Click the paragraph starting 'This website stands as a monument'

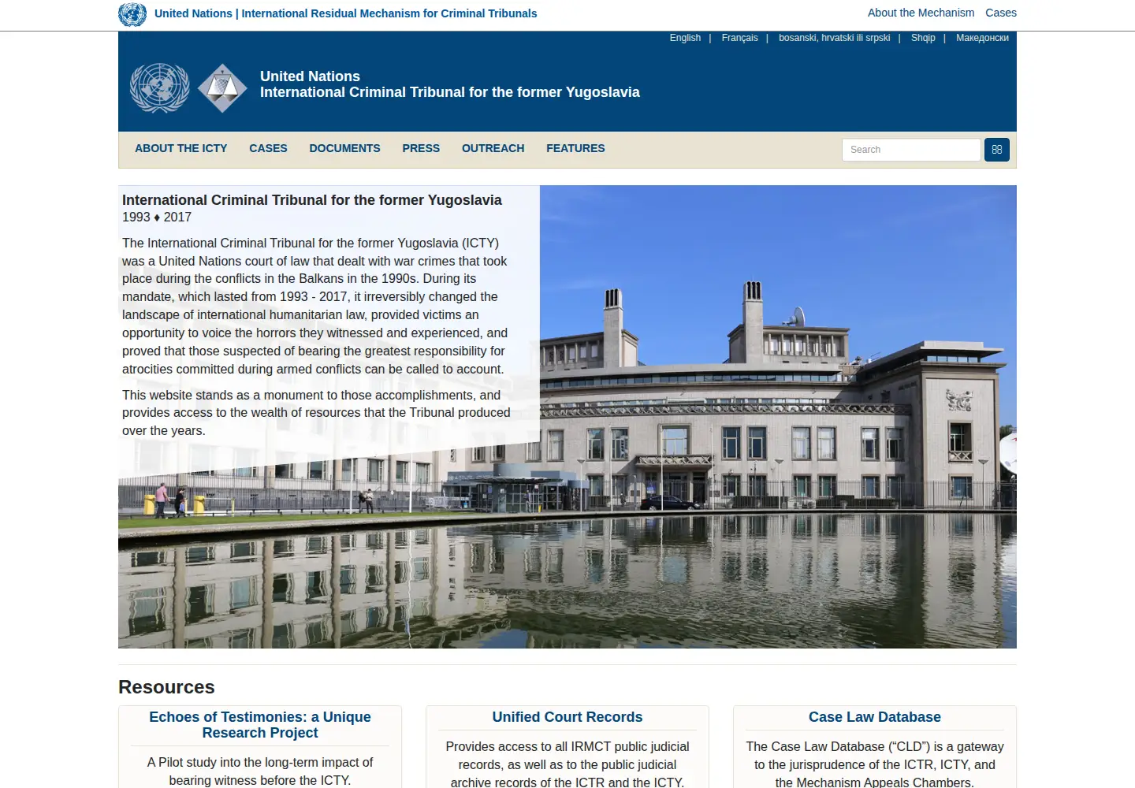(x=316, y=413)
